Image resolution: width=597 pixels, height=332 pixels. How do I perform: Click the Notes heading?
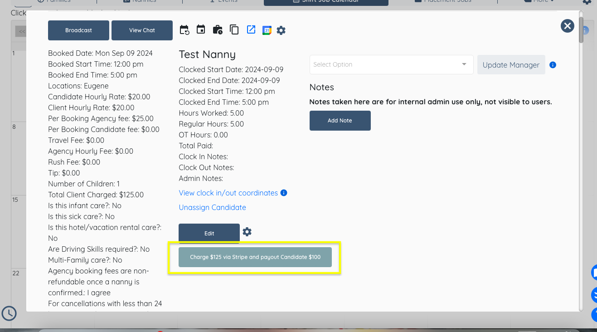point(322,87)
